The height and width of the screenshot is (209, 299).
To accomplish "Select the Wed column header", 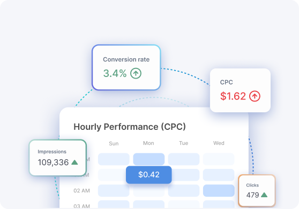I will (x=219, y=143).
